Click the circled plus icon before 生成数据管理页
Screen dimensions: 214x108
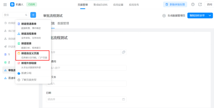coord(164,16)
